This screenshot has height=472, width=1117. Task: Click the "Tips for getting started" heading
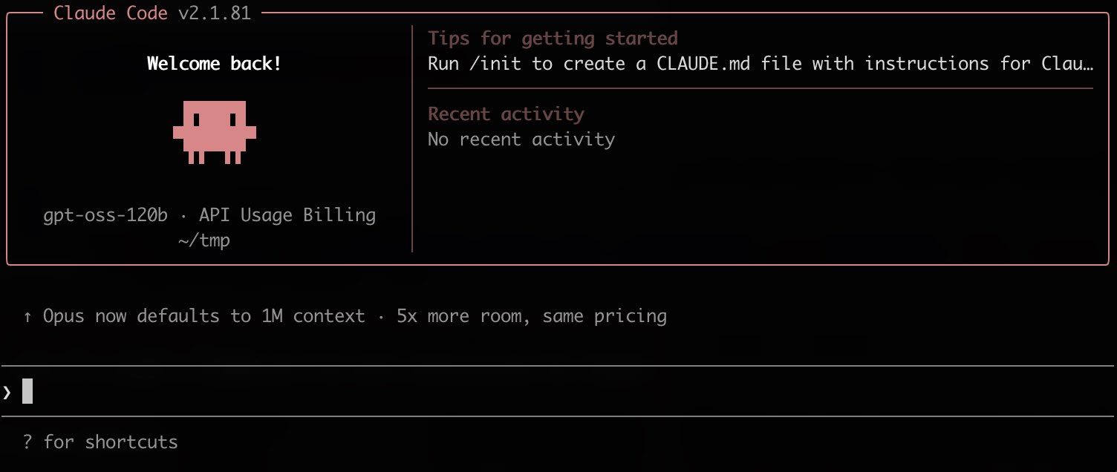(553, 39)
